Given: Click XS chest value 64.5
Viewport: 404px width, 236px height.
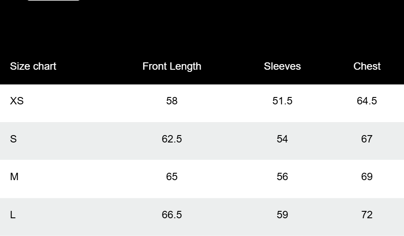Looking at the screenshot, I should click(367, 101).
